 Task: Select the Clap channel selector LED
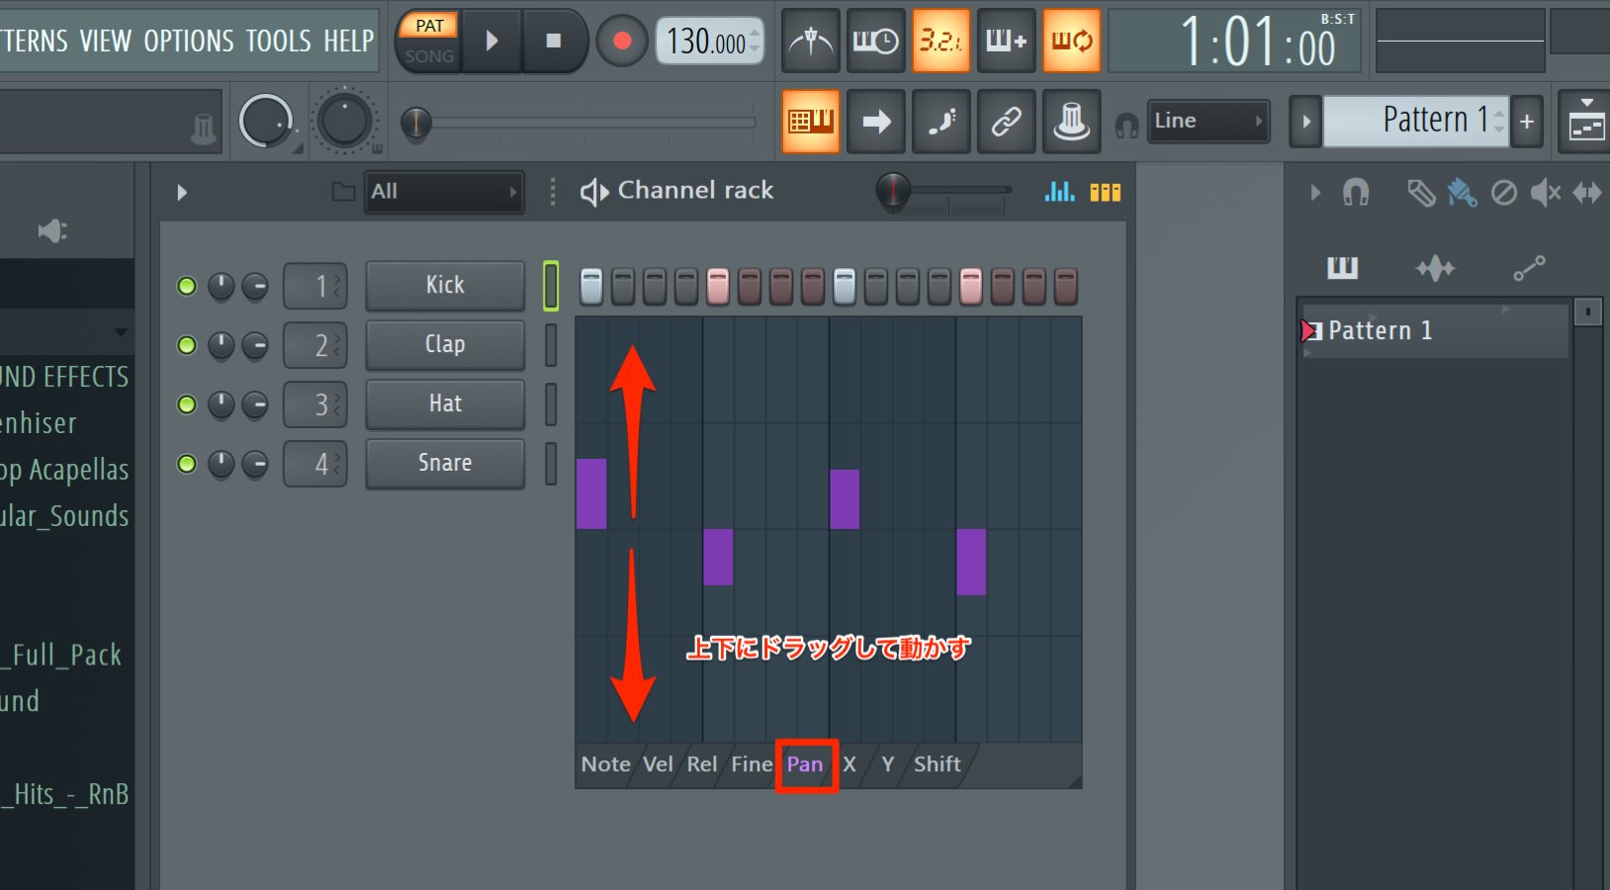pyautogui.click(x=551, y=345)
